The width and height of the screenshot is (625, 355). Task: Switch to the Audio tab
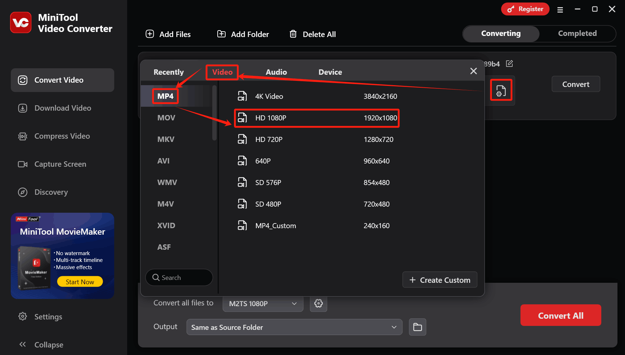pyautogui.click(x=276, y=72)
